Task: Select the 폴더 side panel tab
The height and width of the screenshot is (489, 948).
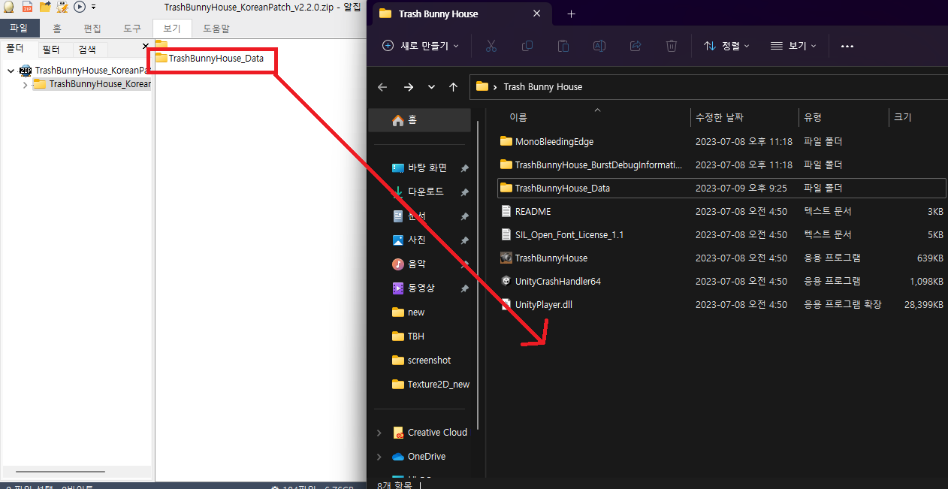Action: tap(16, 49)
